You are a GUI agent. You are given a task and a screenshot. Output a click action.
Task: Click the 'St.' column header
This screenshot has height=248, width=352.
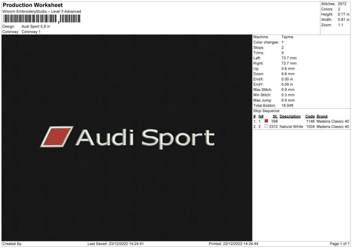(x=275, y=116)
